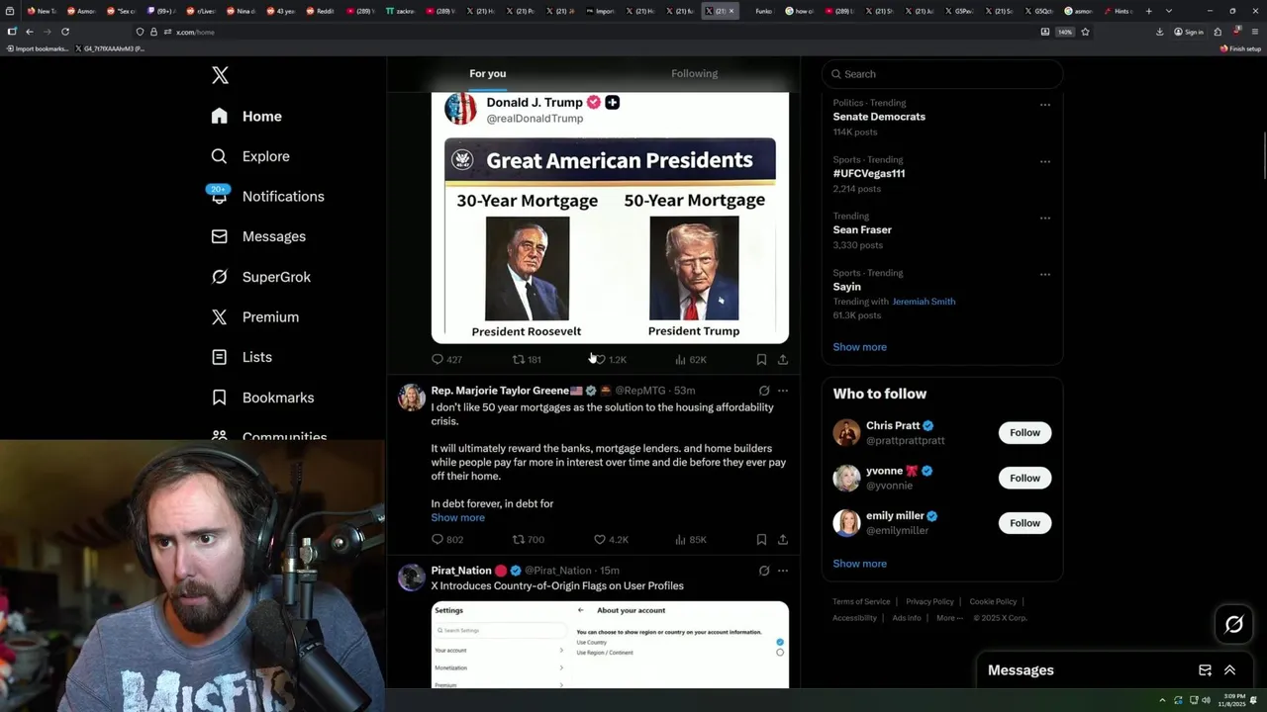The image size is (1267, 712).
Task: Go to Explore in the sidebar
Action: [250, 156]
